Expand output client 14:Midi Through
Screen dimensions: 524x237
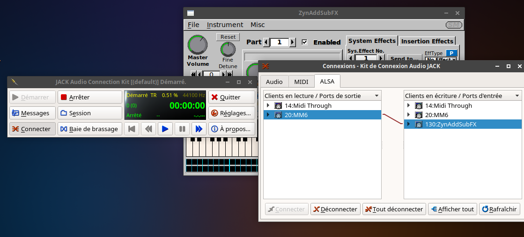pos(268,105)
